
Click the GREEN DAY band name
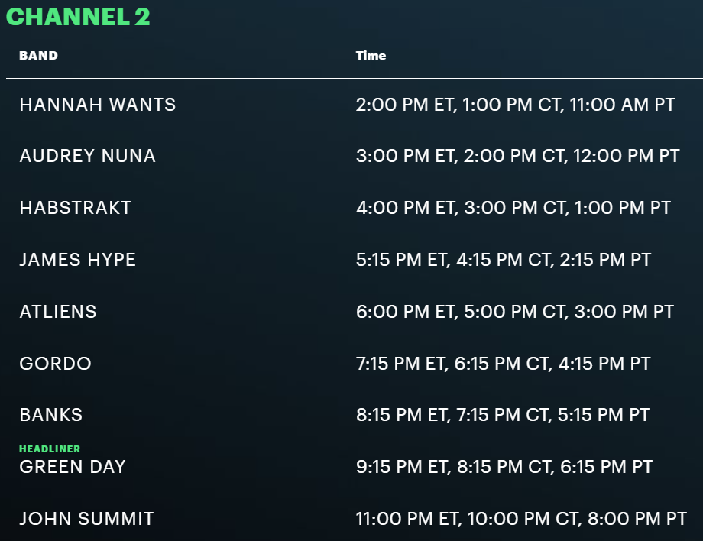click(x=73, y=467)
